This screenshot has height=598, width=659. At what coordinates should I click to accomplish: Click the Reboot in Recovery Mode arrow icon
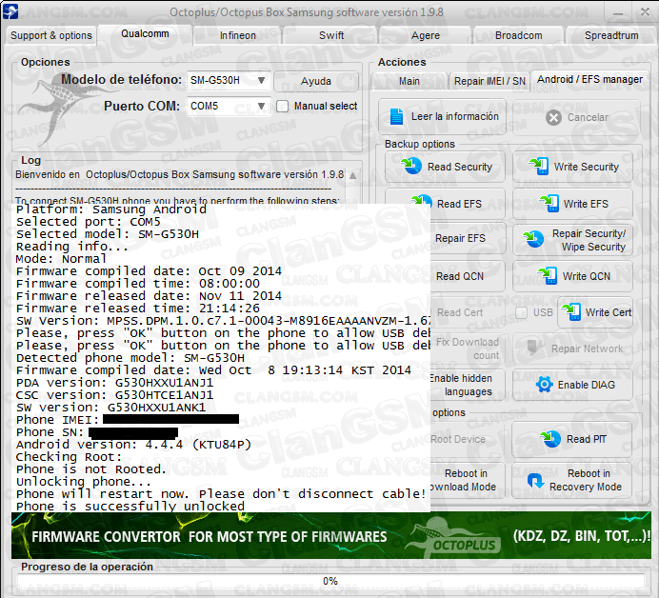click(x=535, y=480)
